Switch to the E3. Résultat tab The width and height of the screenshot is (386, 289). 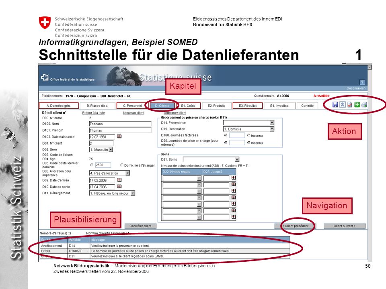tap(248, 106)
